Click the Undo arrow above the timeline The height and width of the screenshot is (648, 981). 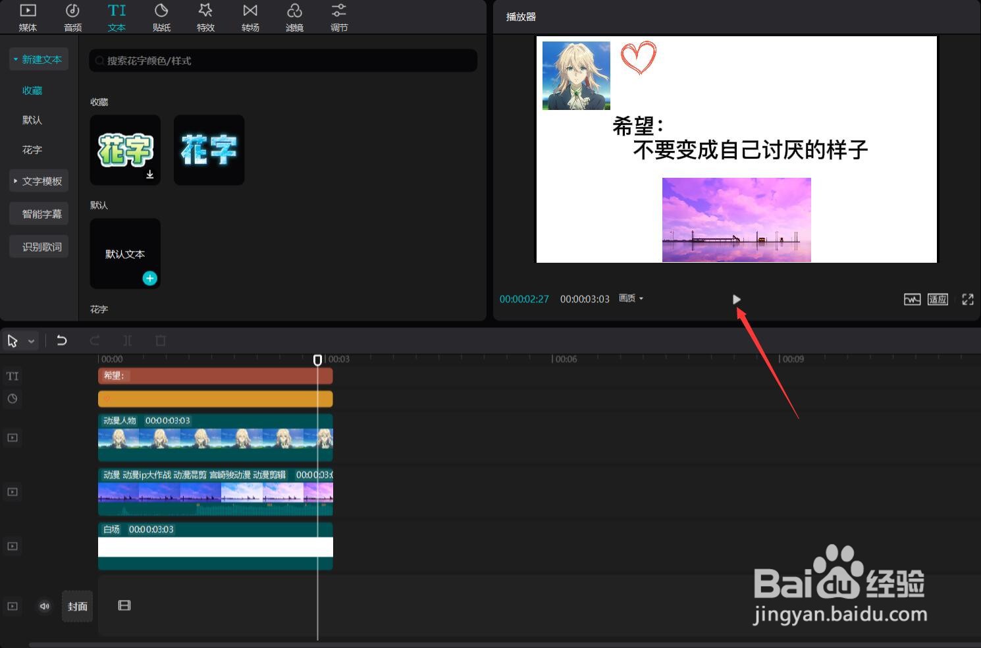(61, 340)
